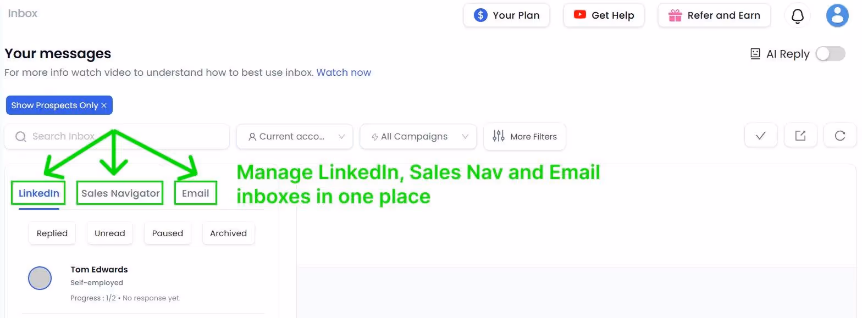The image size is (862, 318).
Task: Click the Self-employed subtitle text
Action: click(97, 283)
